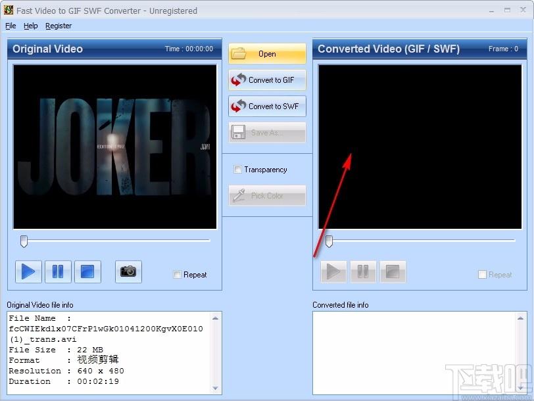
Task: Enable the Transparency checkbox
Action: point(238,170)
